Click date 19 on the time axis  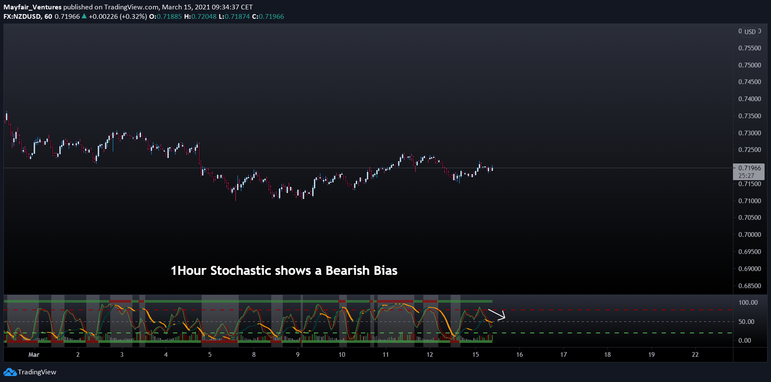tap(651, 355)
